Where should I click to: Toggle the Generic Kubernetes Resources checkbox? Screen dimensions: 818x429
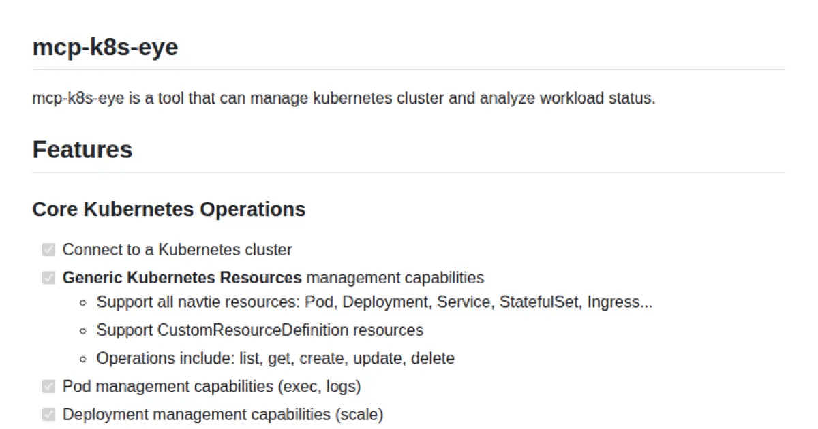48,278
